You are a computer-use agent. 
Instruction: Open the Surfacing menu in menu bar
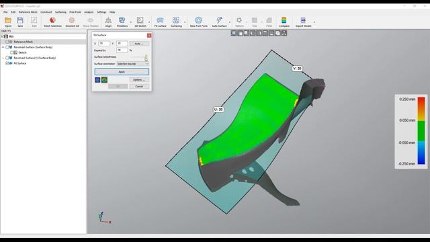point(60,12)
